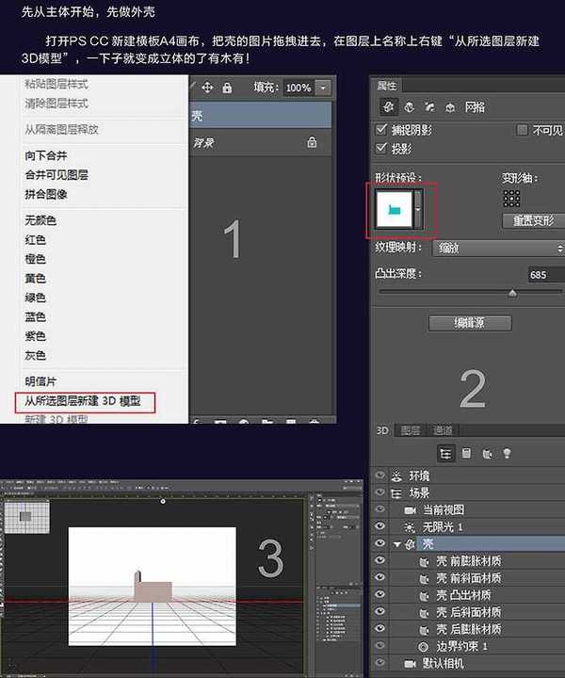The width and height of the screenshot is (565, 678).
Task: Click the secondary view thumbnail in 3D workspace
Action: pyautogui.click(x=26, y=517)
